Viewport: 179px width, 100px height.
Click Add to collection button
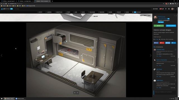pyautogui.click(x=171, y=26)
